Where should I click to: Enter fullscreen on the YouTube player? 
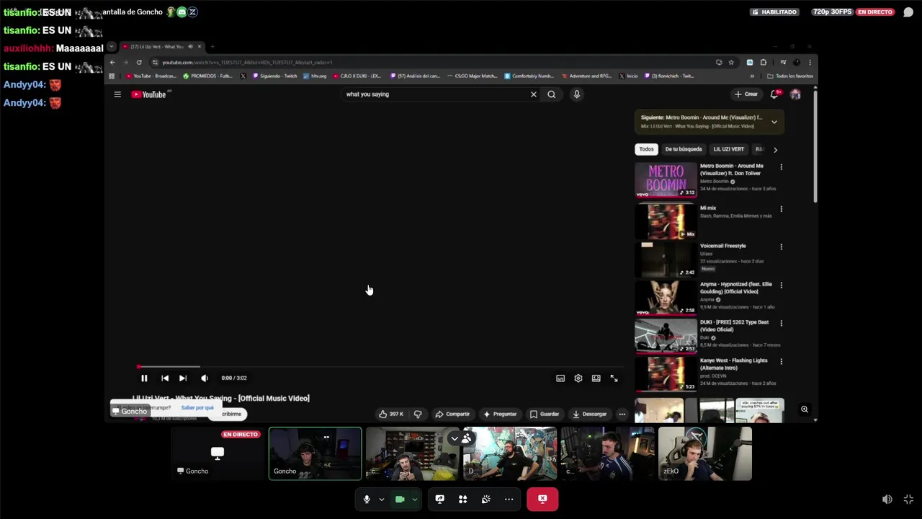coord(614,378)
